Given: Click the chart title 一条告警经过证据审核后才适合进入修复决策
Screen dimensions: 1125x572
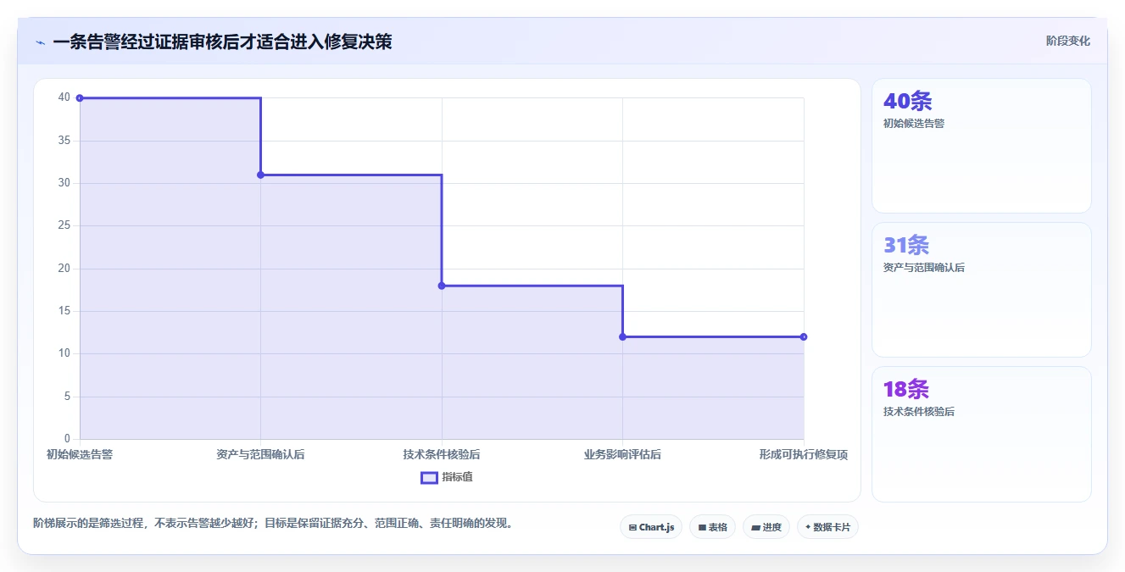Looking at the screenshot, I should point(222,42).
